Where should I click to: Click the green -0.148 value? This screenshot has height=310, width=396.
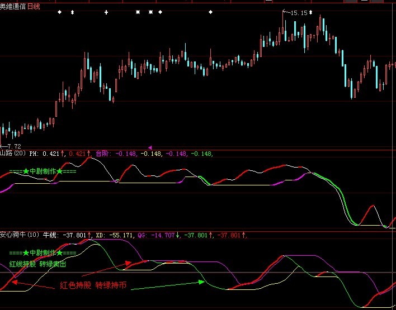pyautogui.click(x=201, y=154)
